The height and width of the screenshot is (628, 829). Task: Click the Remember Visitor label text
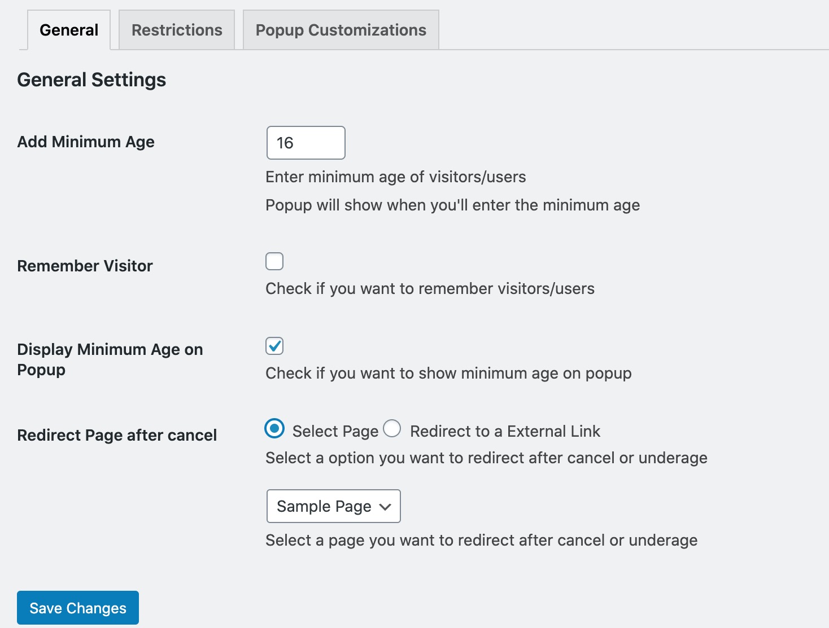[x=84, y=266]
